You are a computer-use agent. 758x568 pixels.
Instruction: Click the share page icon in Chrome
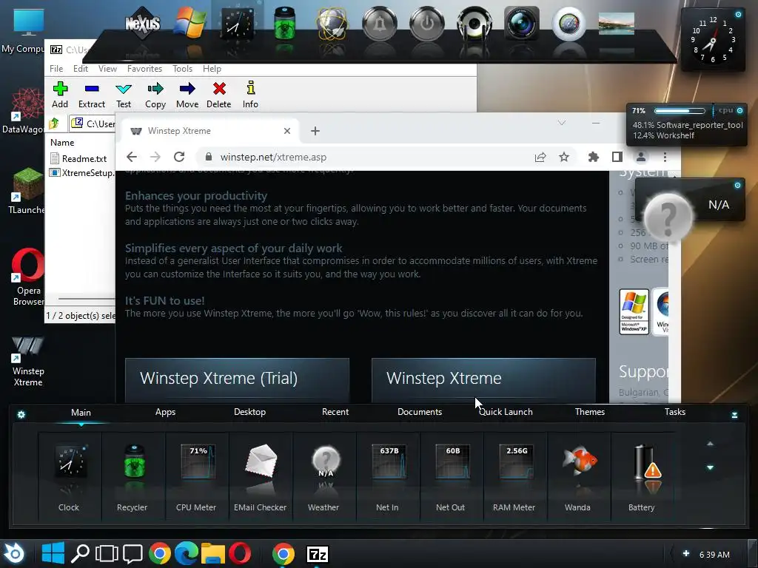(x=540, y=157)
